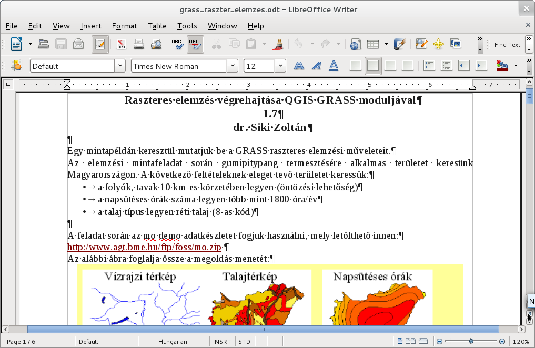Open the Navigator star icon
The image size is (535, 348).
click(x=438, y=44)
